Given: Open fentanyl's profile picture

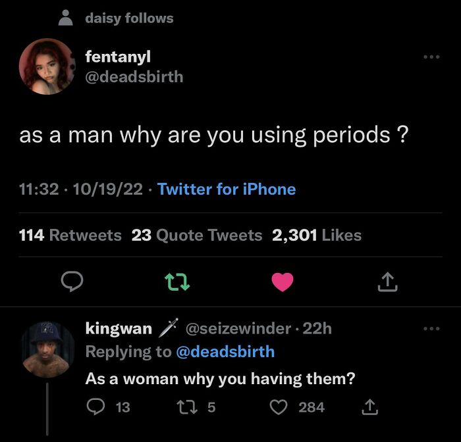Looking at the screenshot, I should tap(47, 66).
